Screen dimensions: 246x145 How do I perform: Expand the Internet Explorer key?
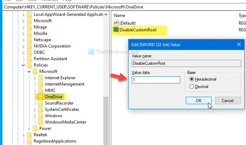[35, 78]
